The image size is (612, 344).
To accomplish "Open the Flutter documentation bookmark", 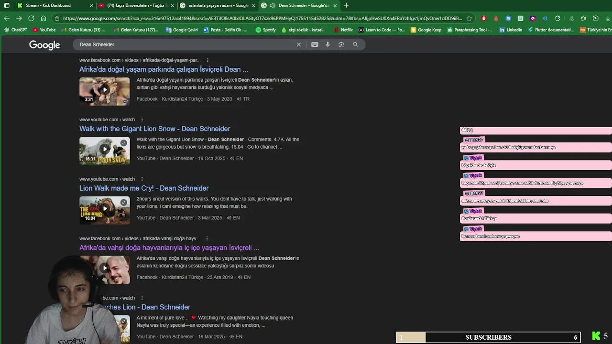I will (x=551, y=30).
